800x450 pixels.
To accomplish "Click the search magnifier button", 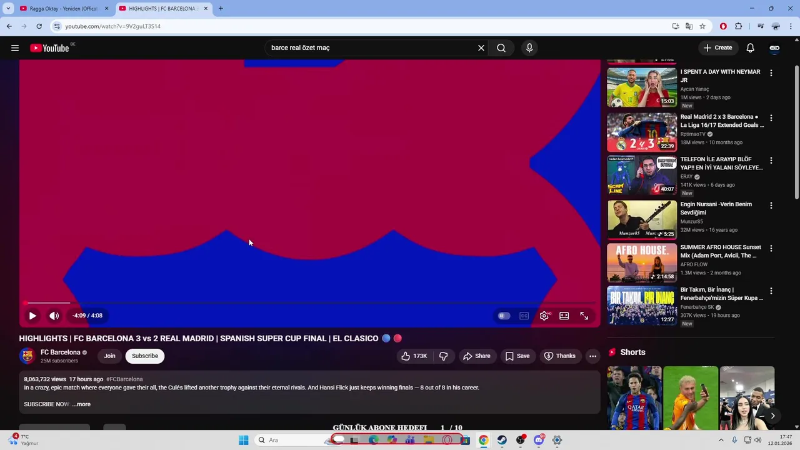I will 501,48.
